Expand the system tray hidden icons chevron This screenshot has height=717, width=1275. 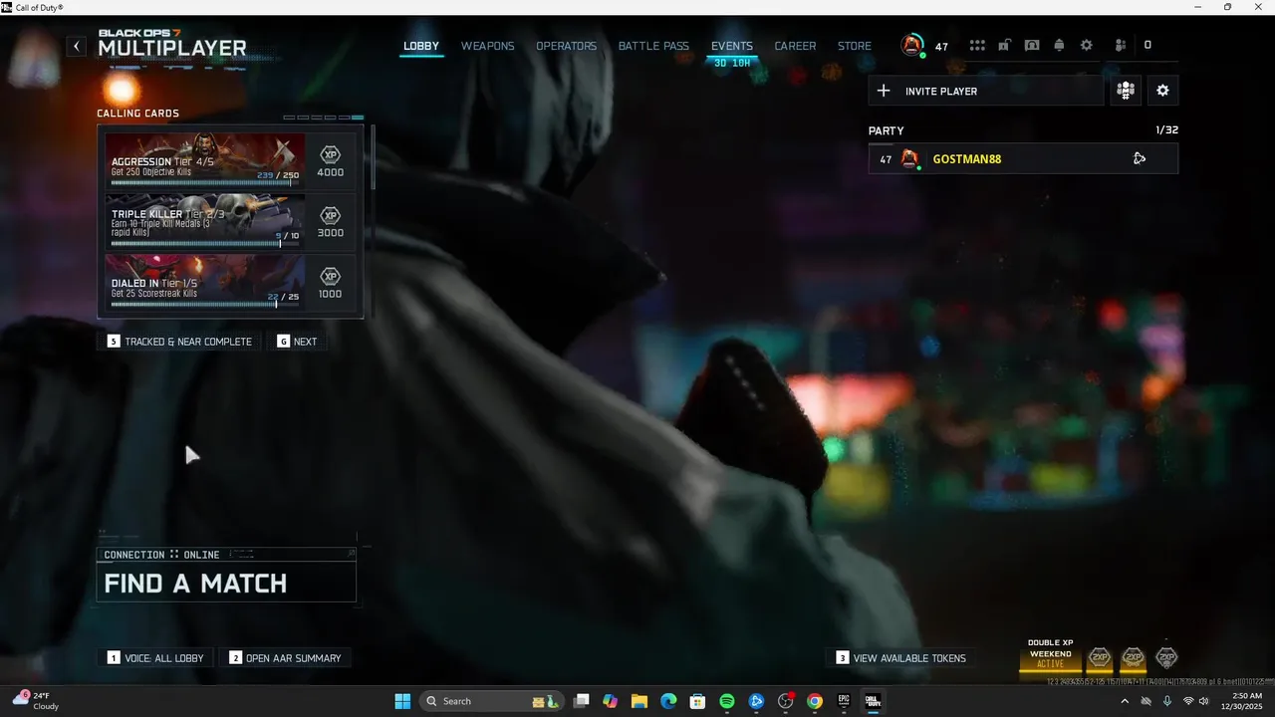(x=1125, y=701)
